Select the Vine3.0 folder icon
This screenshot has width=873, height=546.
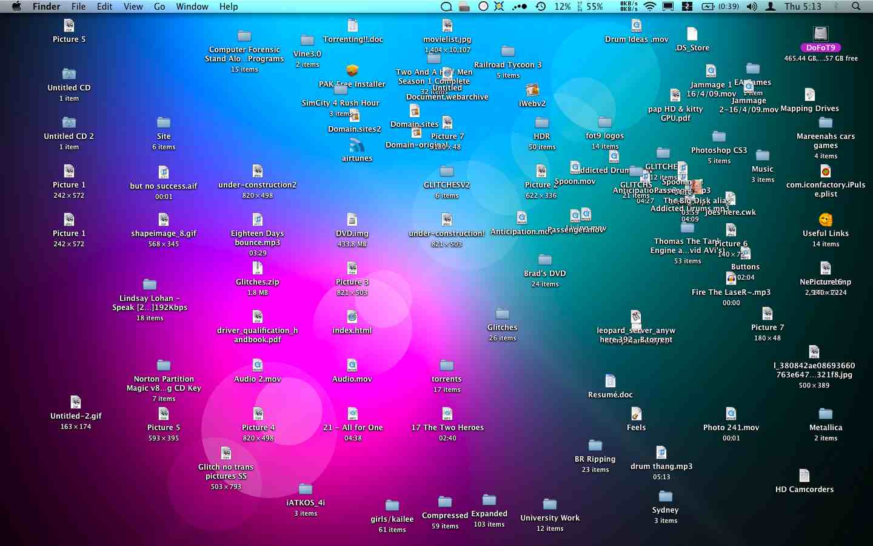307,40
